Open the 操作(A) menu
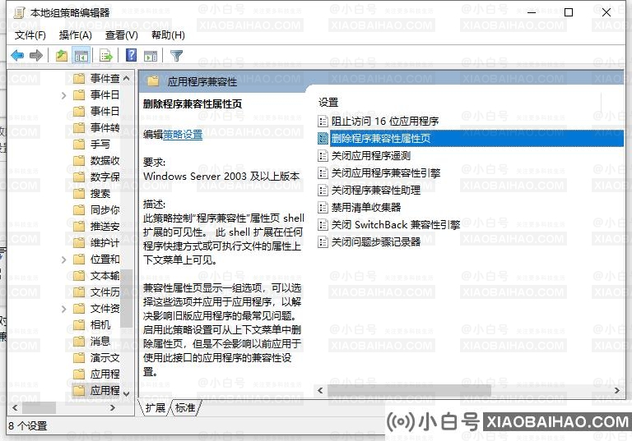This screenshot has width=632, height=441. pos(76,35)
